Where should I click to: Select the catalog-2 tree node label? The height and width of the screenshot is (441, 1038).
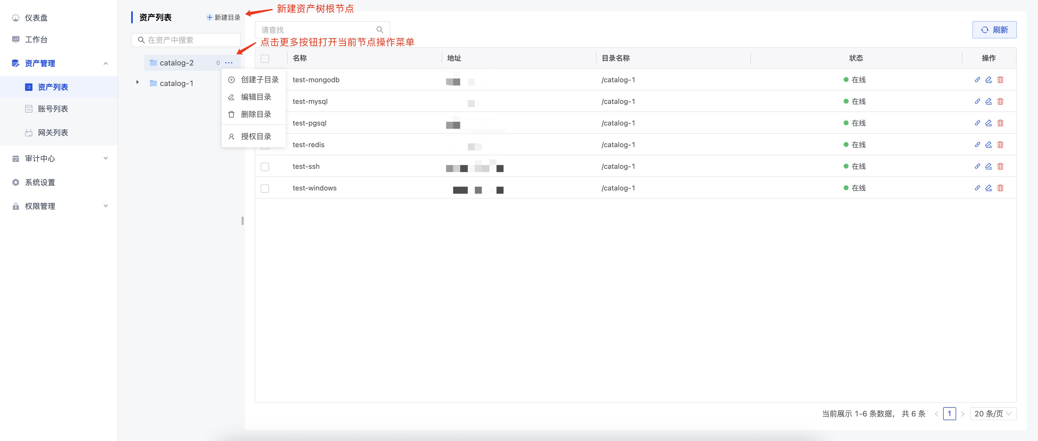point(176,63)
